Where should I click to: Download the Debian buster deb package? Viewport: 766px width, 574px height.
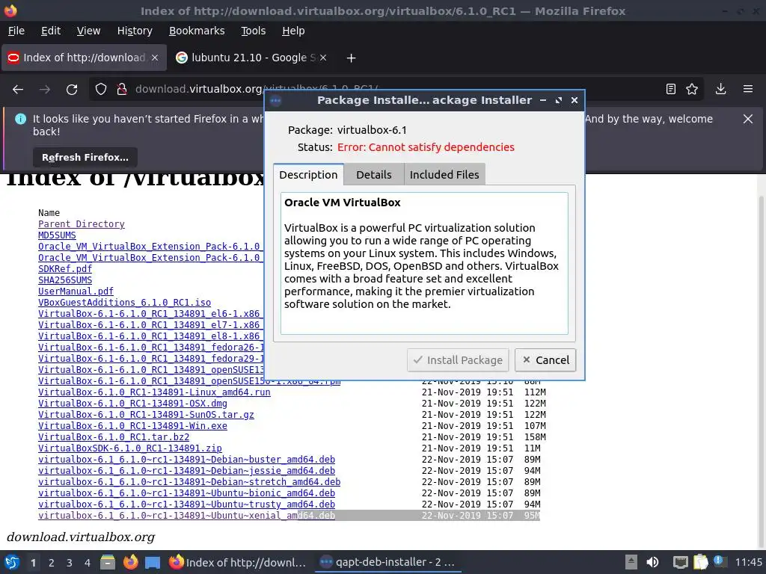coord(186,460)
